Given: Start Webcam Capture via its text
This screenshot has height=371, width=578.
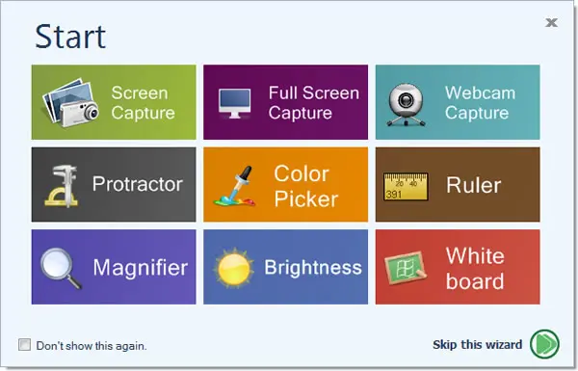Looking at the screenshot, I should (480, 102).
